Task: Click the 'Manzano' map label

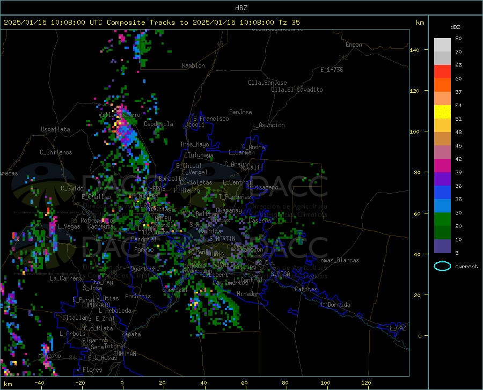Action: 49,356
